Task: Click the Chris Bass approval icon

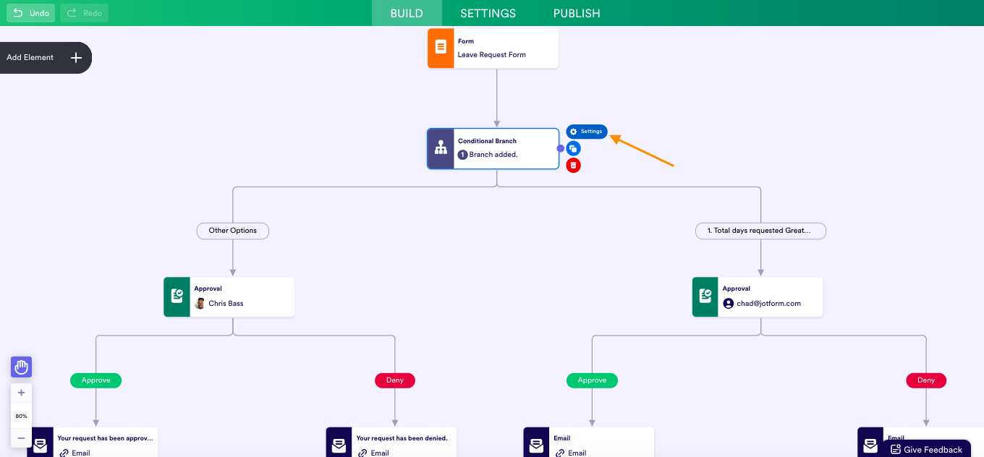Action: tap(177, 296)
